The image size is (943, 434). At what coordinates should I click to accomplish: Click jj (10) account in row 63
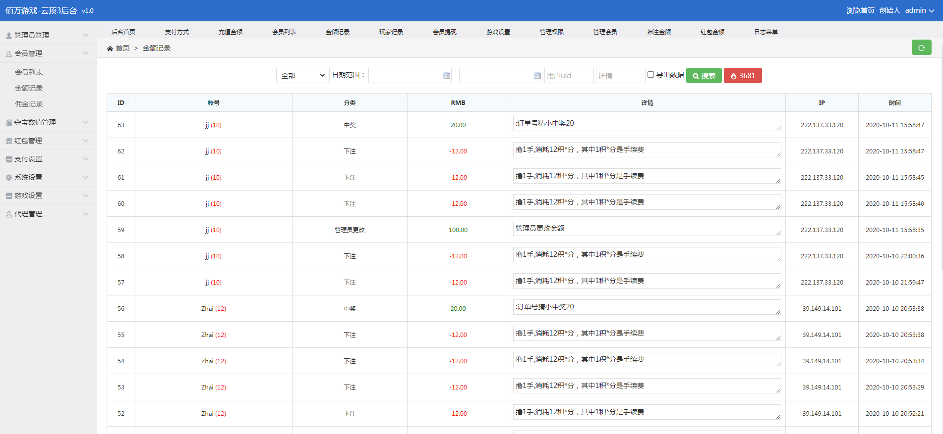pyautogui.click(x=213, y=125)
